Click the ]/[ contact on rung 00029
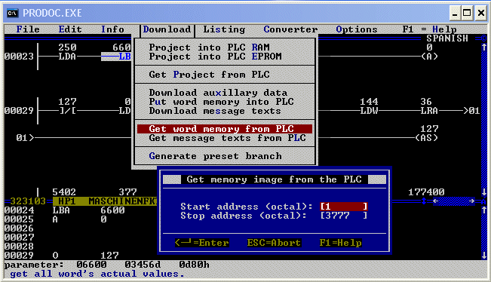This screenshot has width=491, height=282. pyautogui.click(x=67, y=111)
